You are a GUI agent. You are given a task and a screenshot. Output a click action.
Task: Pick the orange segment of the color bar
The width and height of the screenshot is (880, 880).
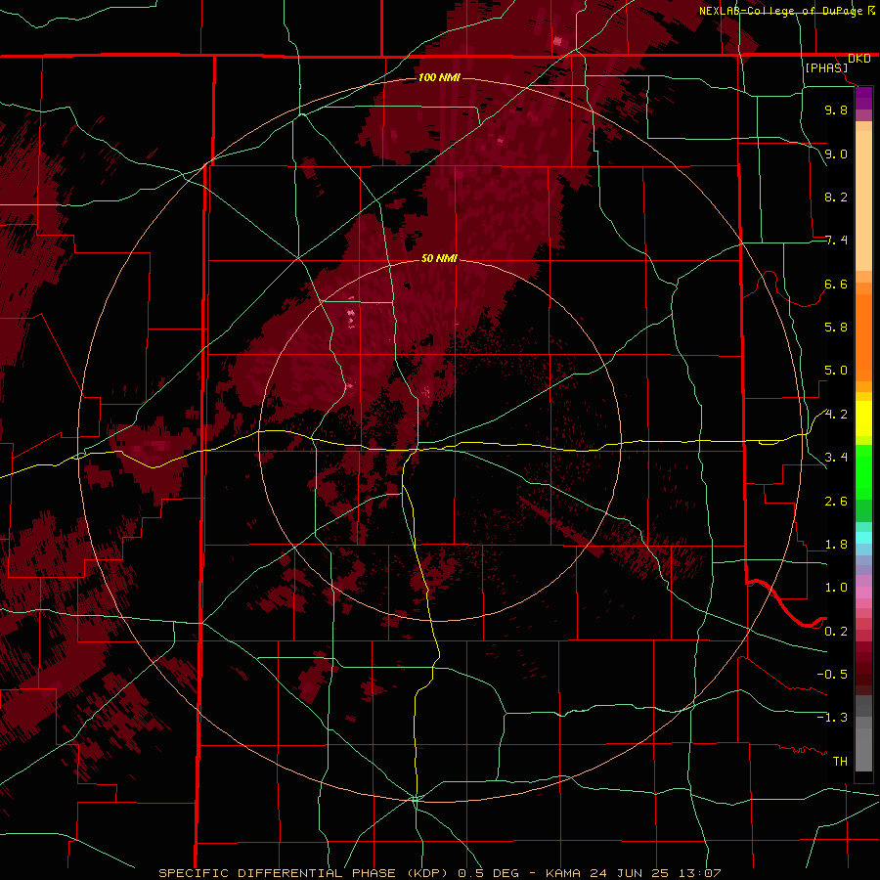pos(863,336)
